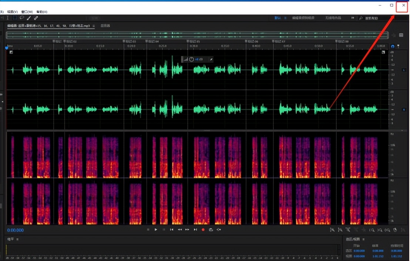Toggle the right channel enable button
The image size is (410, 261).
point(404,110)
